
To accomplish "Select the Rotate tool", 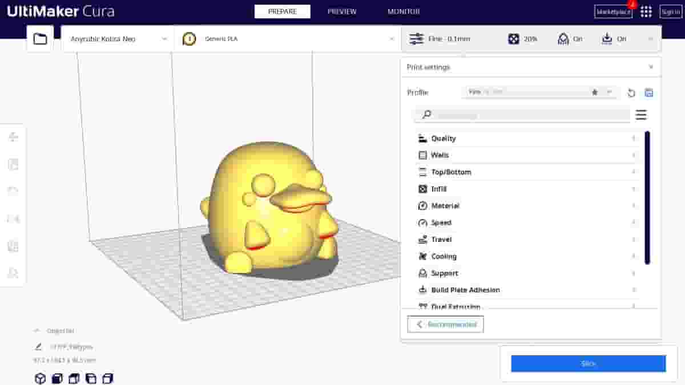I will (x=13, y=191).
